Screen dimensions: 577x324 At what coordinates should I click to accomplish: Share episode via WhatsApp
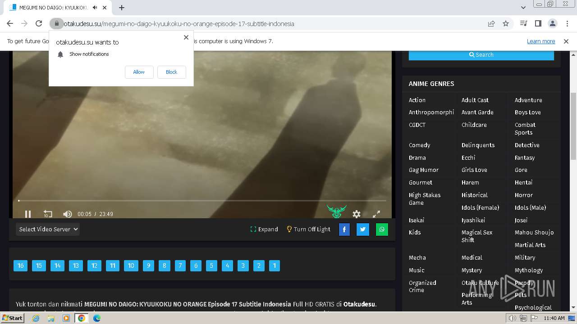(x=382, y=229)
